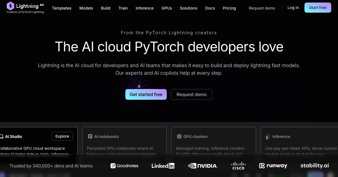Open the Templates menu item

click(62, 8)
